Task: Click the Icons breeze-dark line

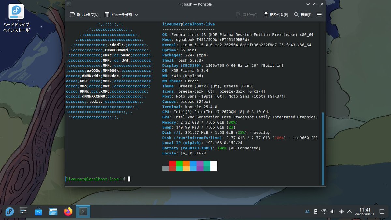Action: tap(214, 91)
